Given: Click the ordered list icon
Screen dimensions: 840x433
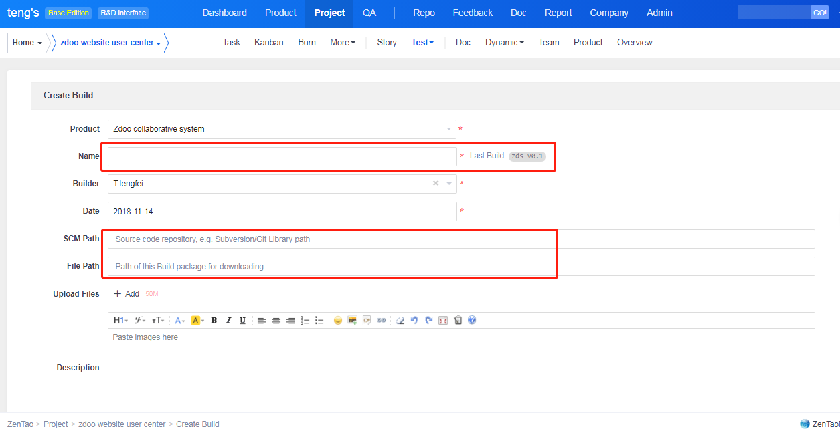Looking at the screenshot, I should pos(305,321).
